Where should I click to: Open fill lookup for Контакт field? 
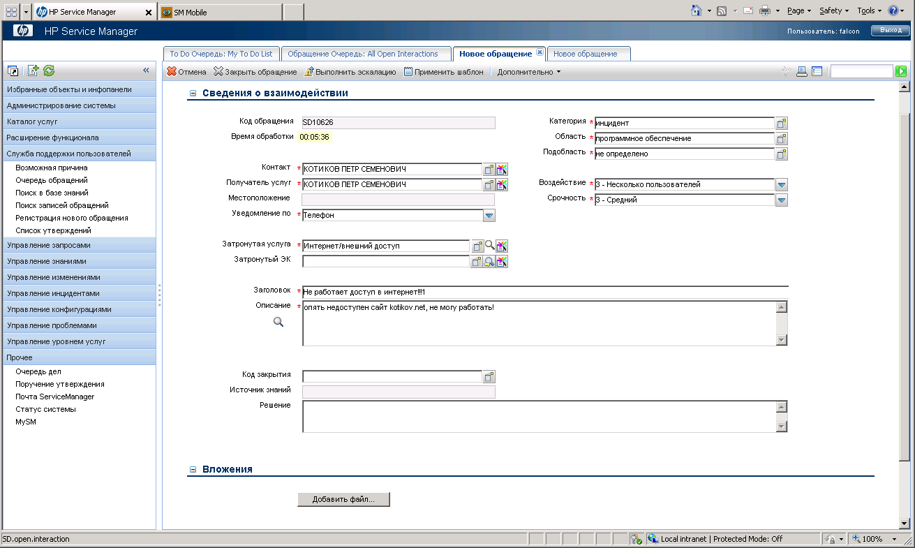pos(489,169)
